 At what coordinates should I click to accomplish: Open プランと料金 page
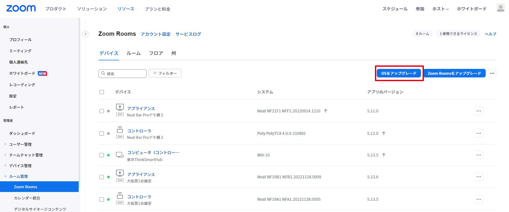point(157,9)
